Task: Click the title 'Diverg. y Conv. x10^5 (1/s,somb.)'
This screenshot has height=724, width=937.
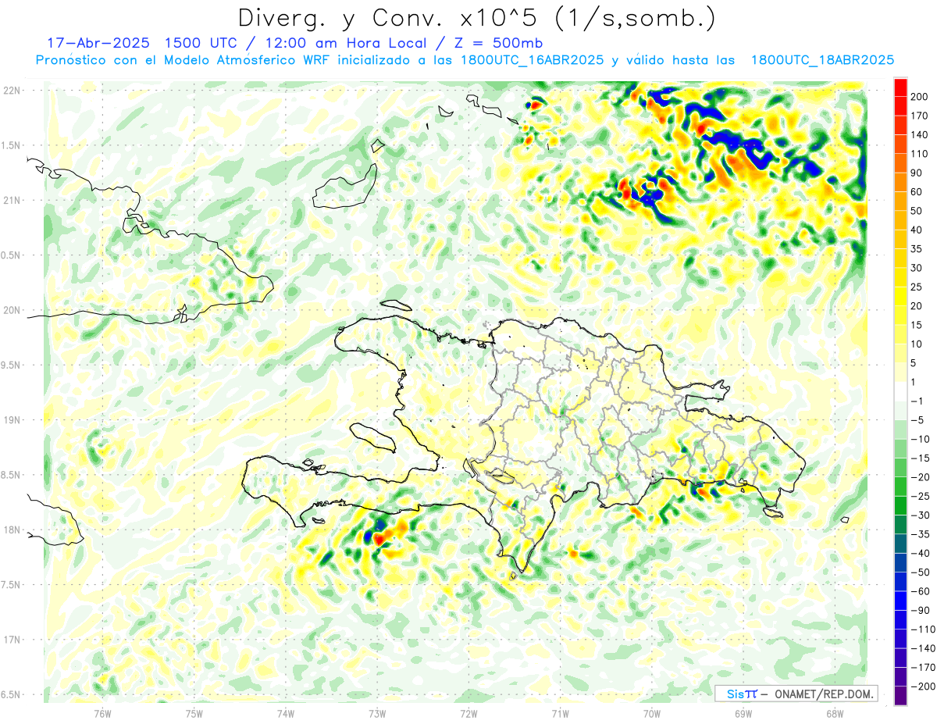Action: point(476,17)
